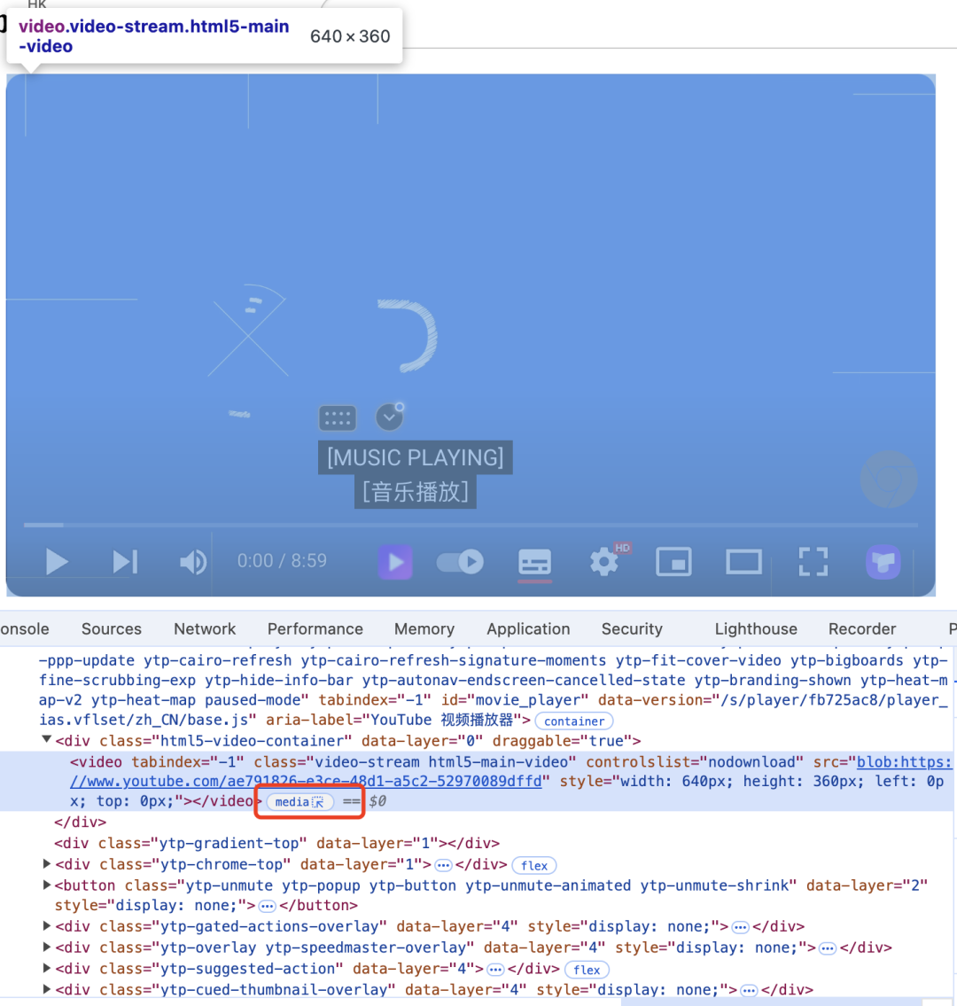The width and height of the screenshot is (957, 1006).
Task: Switch to theater mode
Action: [x=744, y=562]
